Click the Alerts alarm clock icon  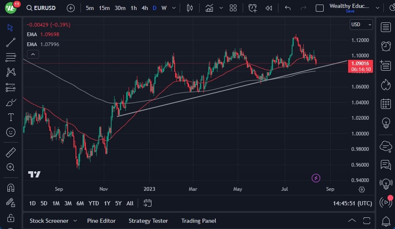[386, 46]
